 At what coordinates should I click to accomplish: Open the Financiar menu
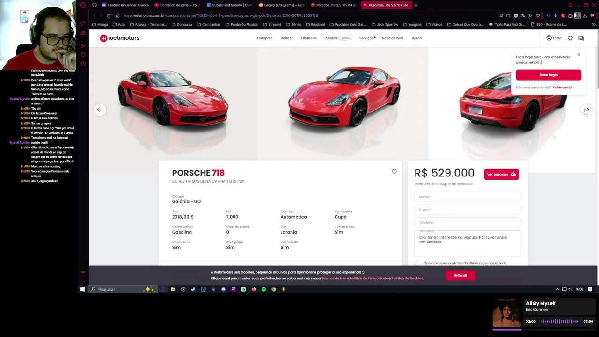(309, 38)
